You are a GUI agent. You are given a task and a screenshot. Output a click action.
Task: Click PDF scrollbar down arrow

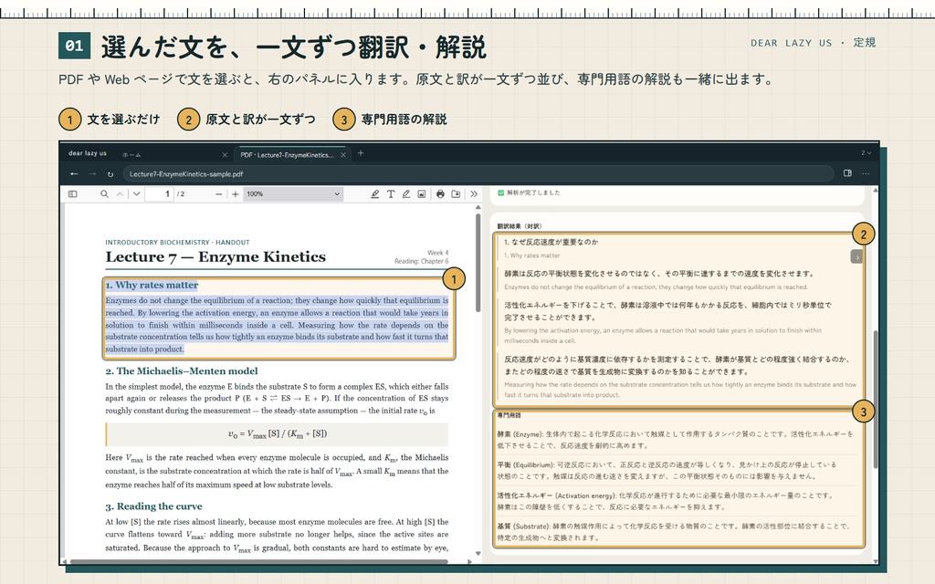point(478,554)
